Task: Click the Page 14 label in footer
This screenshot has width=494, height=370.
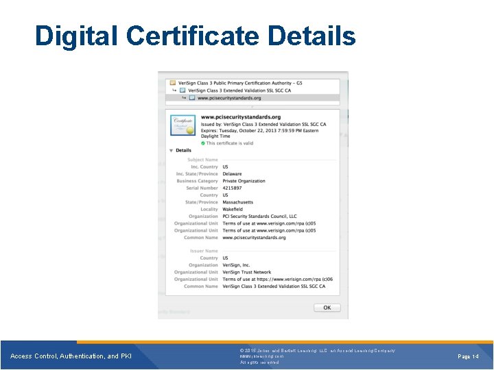Action: (468, 356)
